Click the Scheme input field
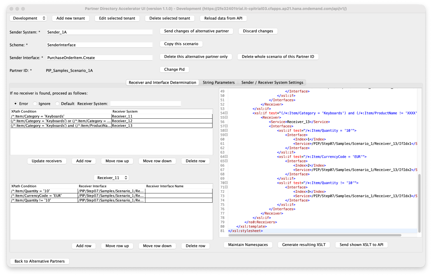432x276 pixels. point(99,45)
